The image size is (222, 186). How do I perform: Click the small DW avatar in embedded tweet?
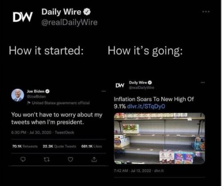click(120, 85)
